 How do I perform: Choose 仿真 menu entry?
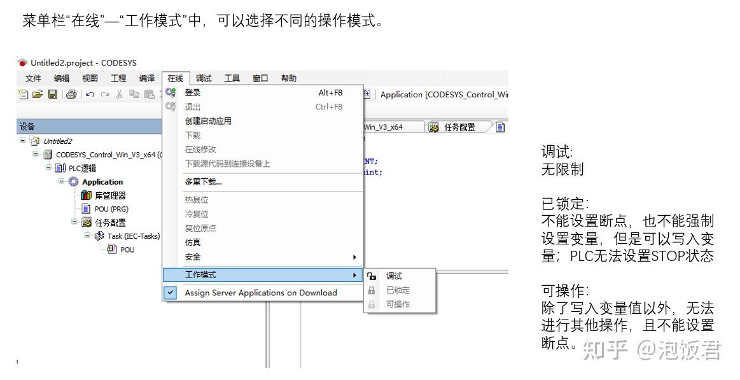tap(263, 243)
